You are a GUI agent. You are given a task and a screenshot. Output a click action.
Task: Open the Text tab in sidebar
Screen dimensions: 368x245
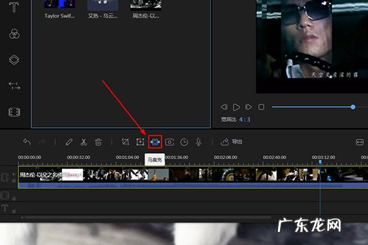[14, 7]
